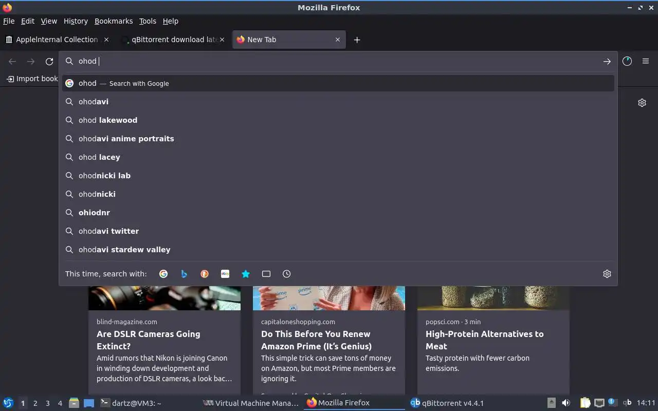658x411 pixels.
Task: Click the update notifier tray icon
Action: [612, 402]
